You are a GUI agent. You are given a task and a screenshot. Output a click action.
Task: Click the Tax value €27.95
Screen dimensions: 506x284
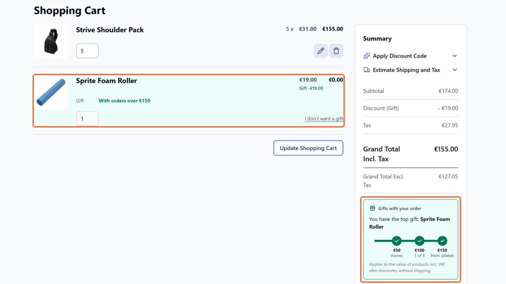[450, 125]
